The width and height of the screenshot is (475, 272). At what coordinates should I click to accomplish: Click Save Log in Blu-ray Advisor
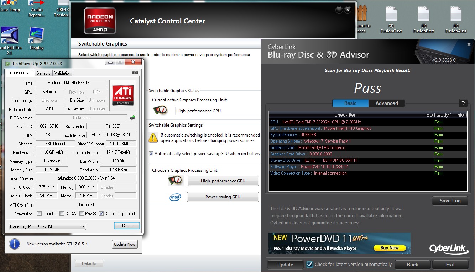click(x=450, y=201)
